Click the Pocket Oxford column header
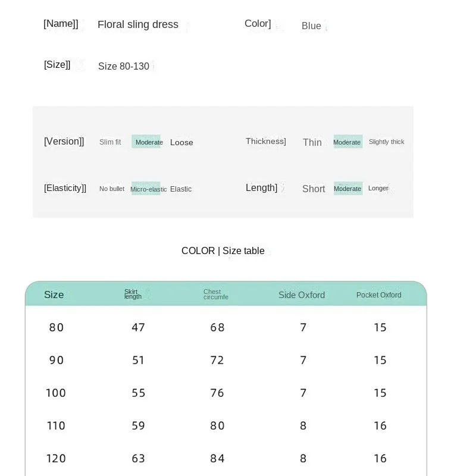 [379, 295]
